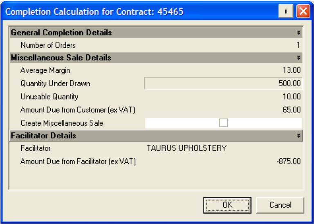Click the Create Miscellaneous Sale label
The width and height of the screenshot is (314, 224).
[x=62, y=123]
